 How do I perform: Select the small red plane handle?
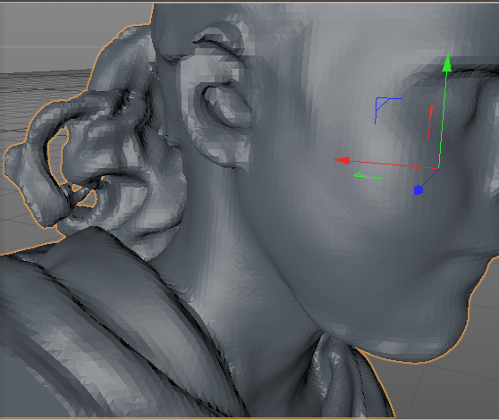(x=432, y=121)
